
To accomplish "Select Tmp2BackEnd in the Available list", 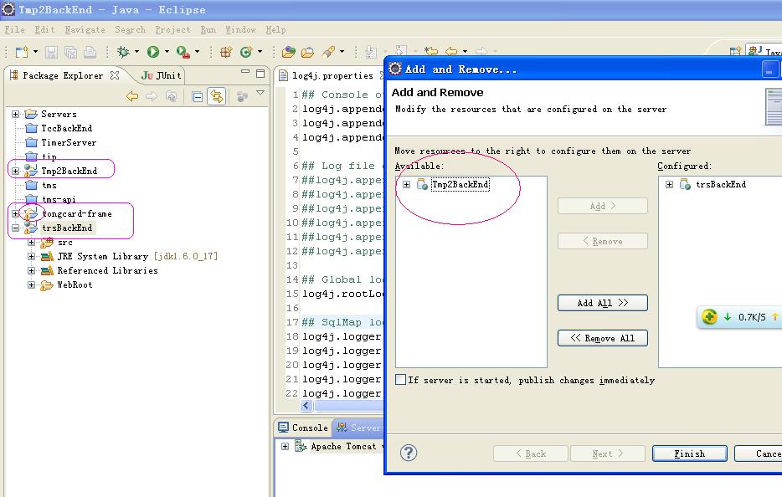I will click(460, 184).
